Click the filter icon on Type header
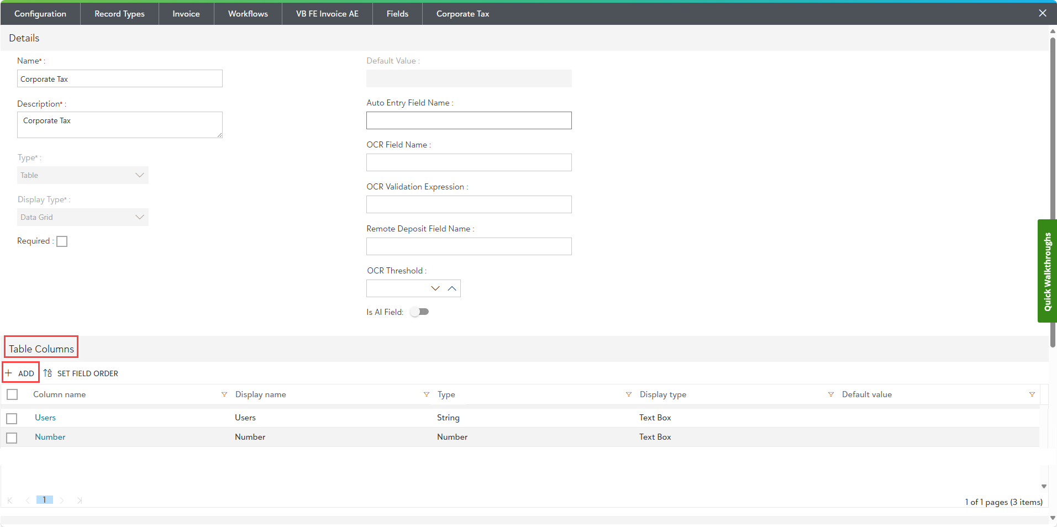The image size is (1057, 527). click(x=628, y=394)
